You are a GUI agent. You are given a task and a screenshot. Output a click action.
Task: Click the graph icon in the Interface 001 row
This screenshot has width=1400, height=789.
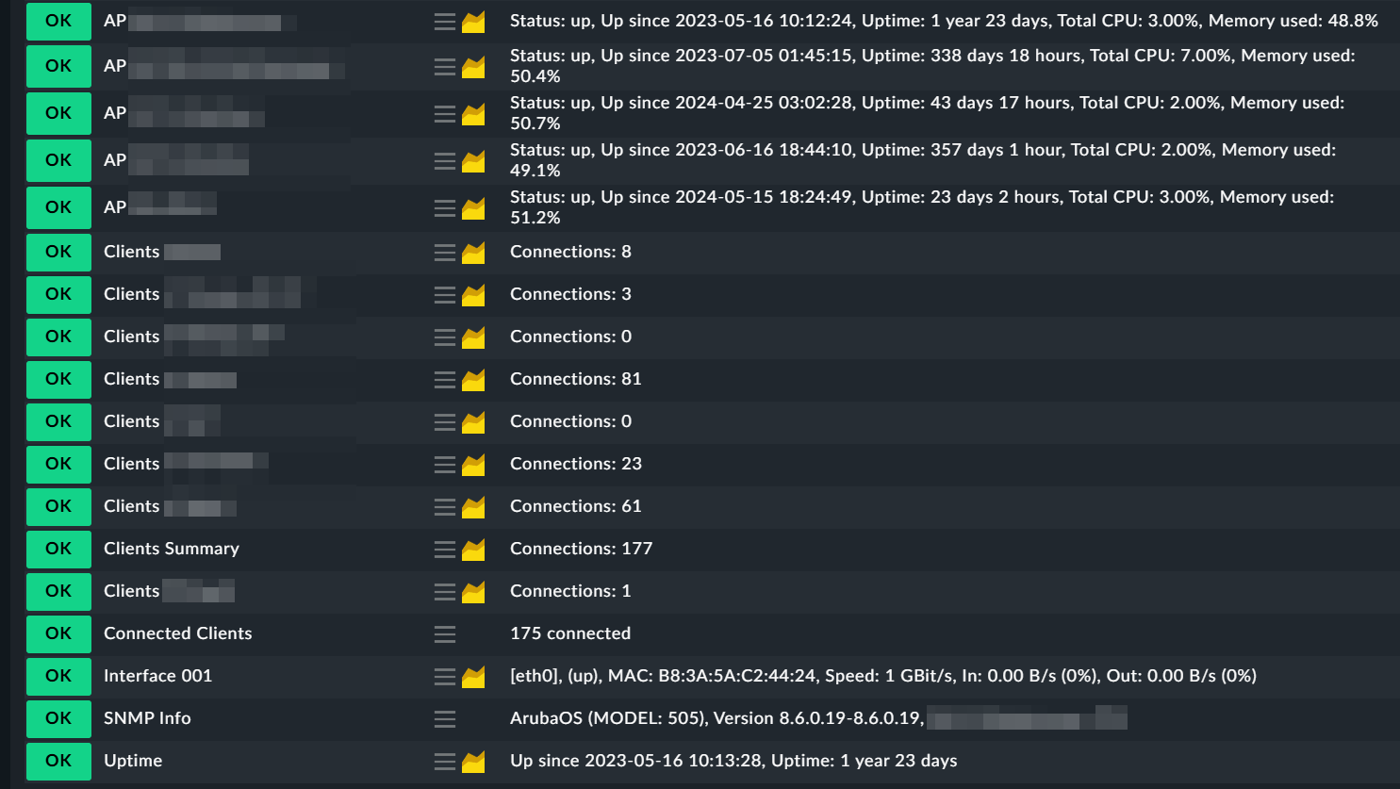coord(473,676)
